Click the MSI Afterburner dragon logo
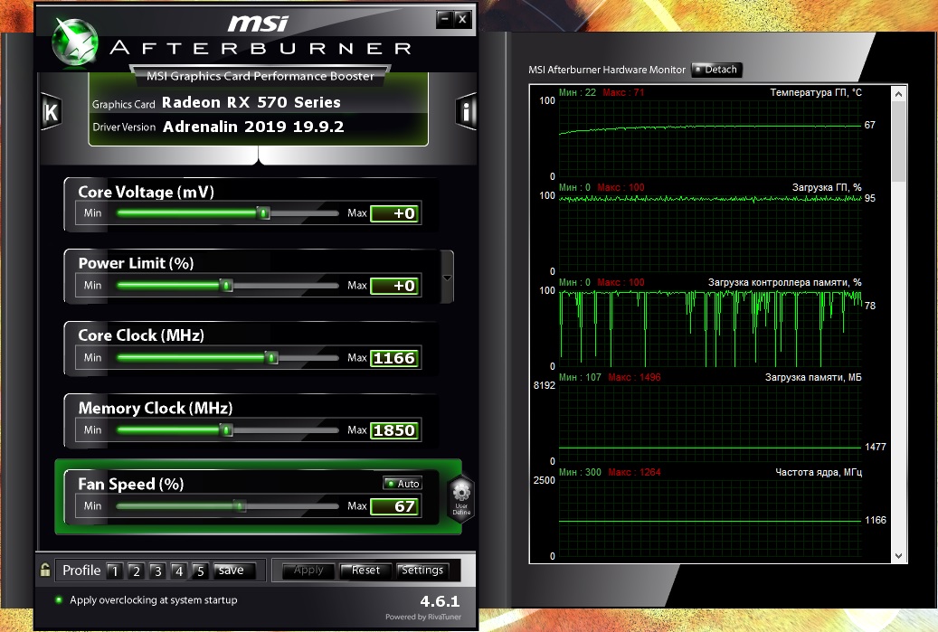This screenshot has width=938, height=632. (x=75, y=42)
